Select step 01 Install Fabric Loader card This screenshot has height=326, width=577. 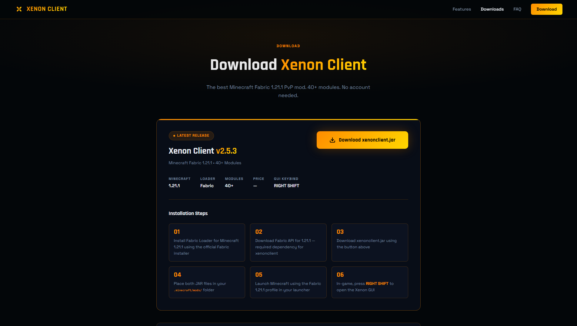tap(207, 243)
